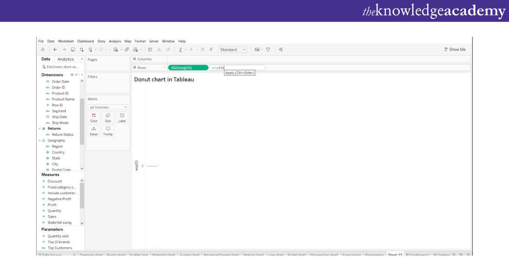
Task: Open the Analysis menu
Action: pyautogui.click(x=115, y=41)
